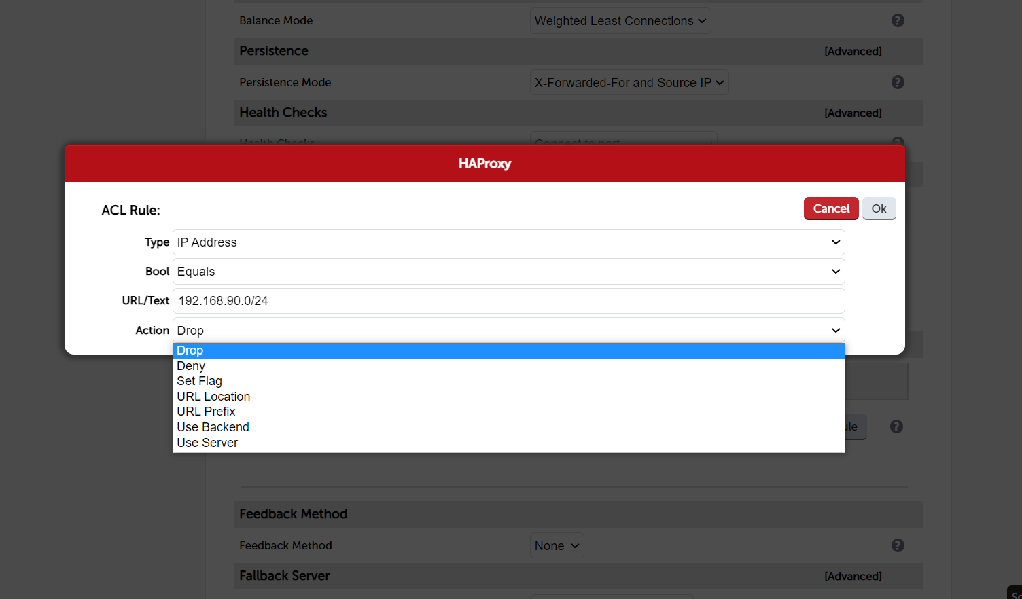Select Drop in the Action list
This screenshot has width=1022, height=599.
pyautogui.click(x=508, y=350)
